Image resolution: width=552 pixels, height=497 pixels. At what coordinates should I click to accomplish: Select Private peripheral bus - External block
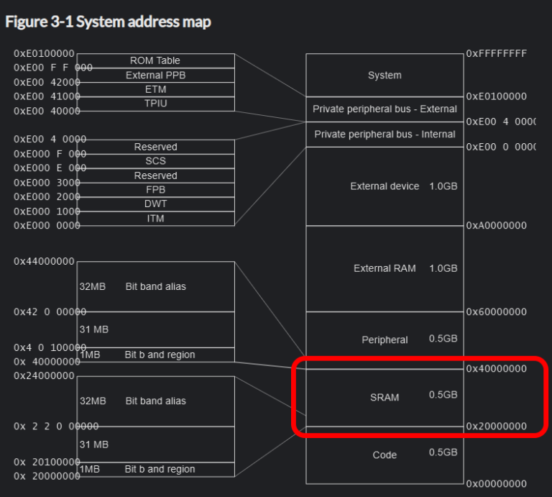pos(385,109)
